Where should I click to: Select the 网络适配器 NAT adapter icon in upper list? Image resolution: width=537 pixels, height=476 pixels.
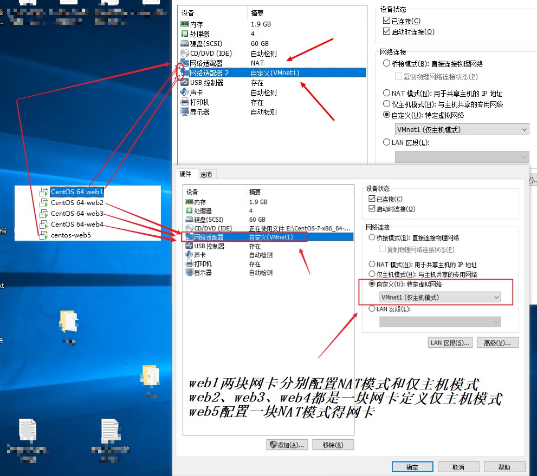pos(185,63)
